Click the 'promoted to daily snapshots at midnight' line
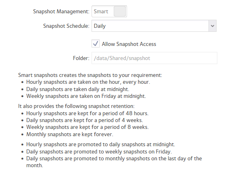Image resolution: width=244 pixels, height=174 pixels. 100,145
